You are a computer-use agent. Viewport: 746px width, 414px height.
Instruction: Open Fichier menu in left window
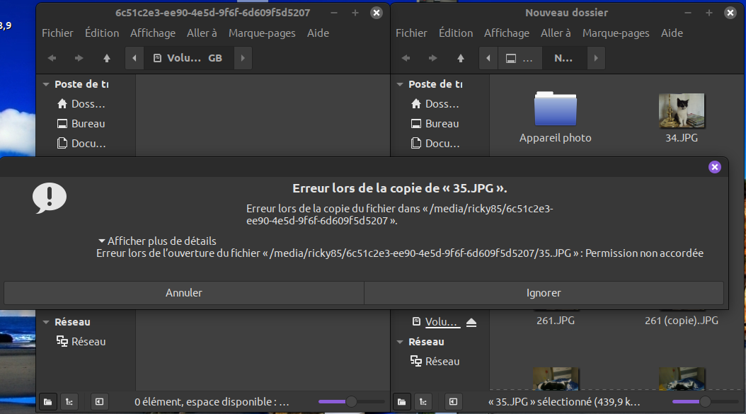click(x=57, y=33)
